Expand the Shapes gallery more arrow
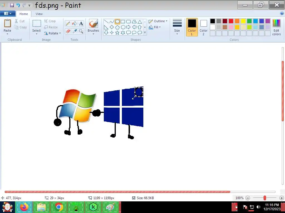 145,33
